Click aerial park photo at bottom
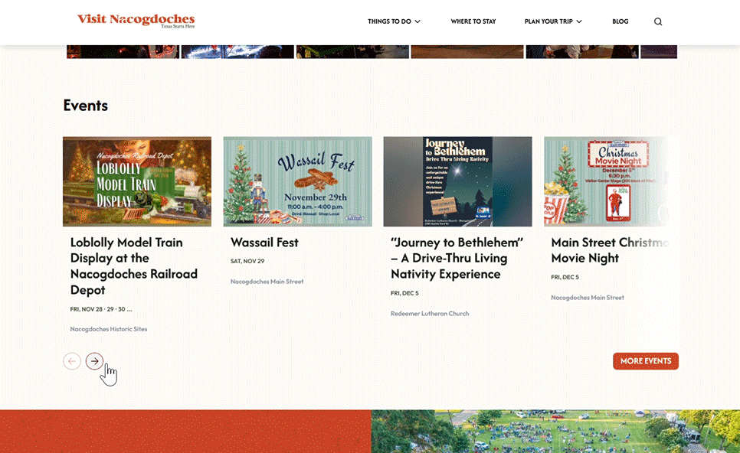The image size is (740, 453). [555, 432]
